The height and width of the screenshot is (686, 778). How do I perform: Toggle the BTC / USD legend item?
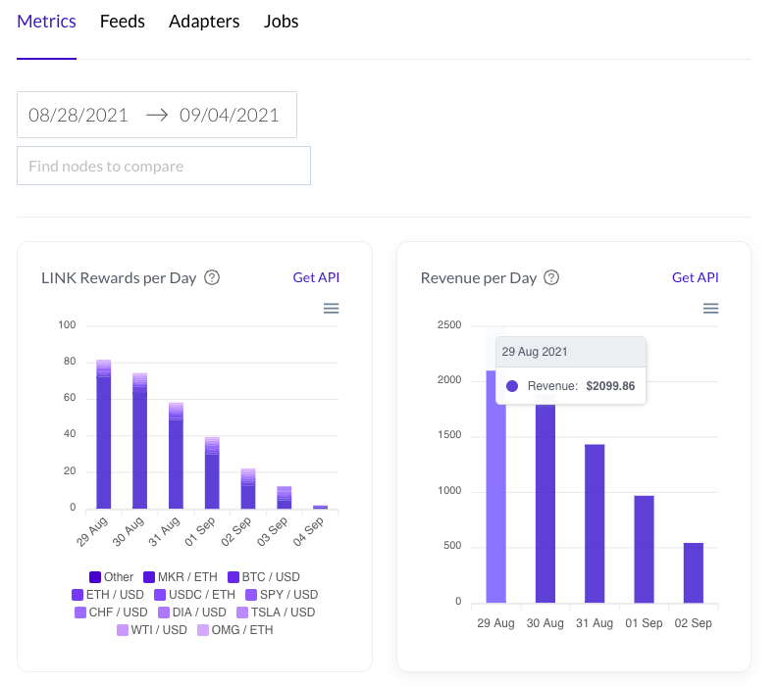(264, 577)
